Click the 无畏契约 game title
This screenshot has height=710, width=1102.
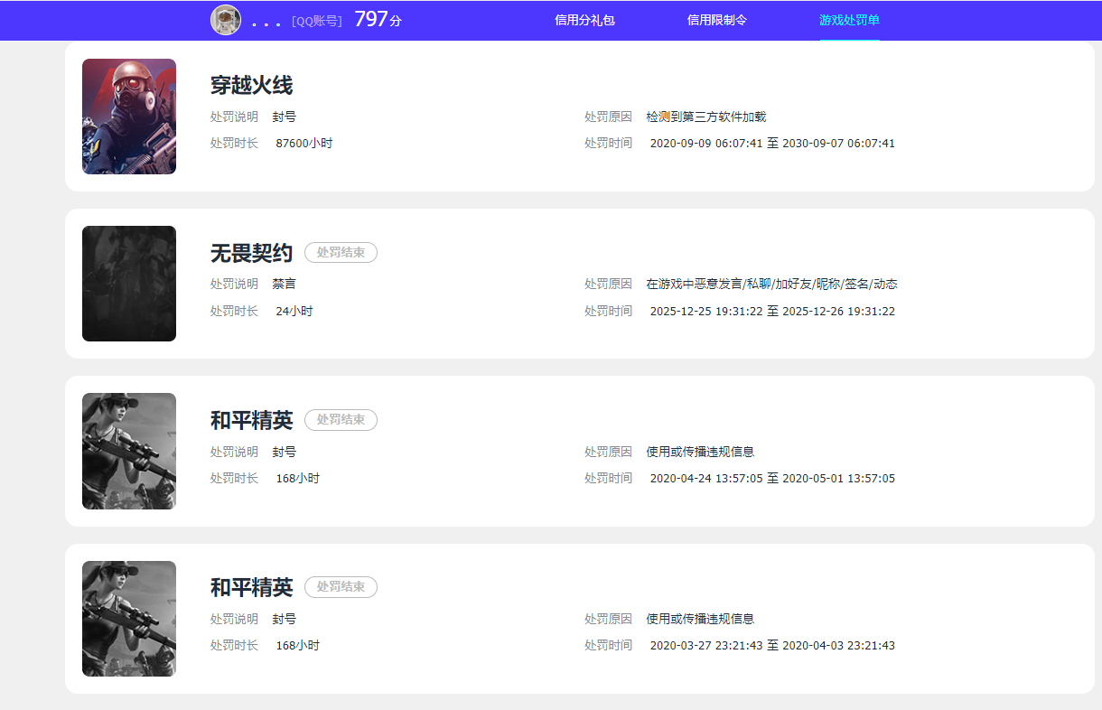tap(249, 252)
